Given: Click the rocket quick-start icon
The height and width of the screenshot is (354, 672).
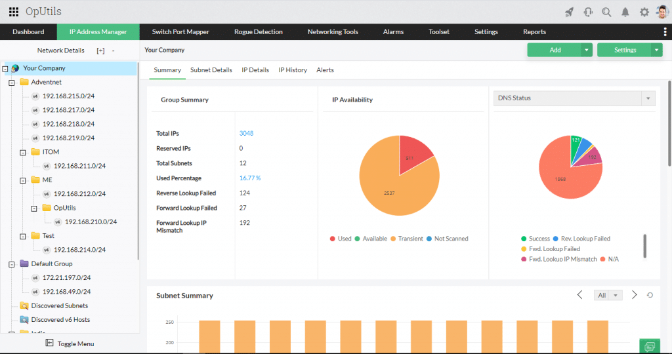Looking at the screenshot, I should pos(569,12).
